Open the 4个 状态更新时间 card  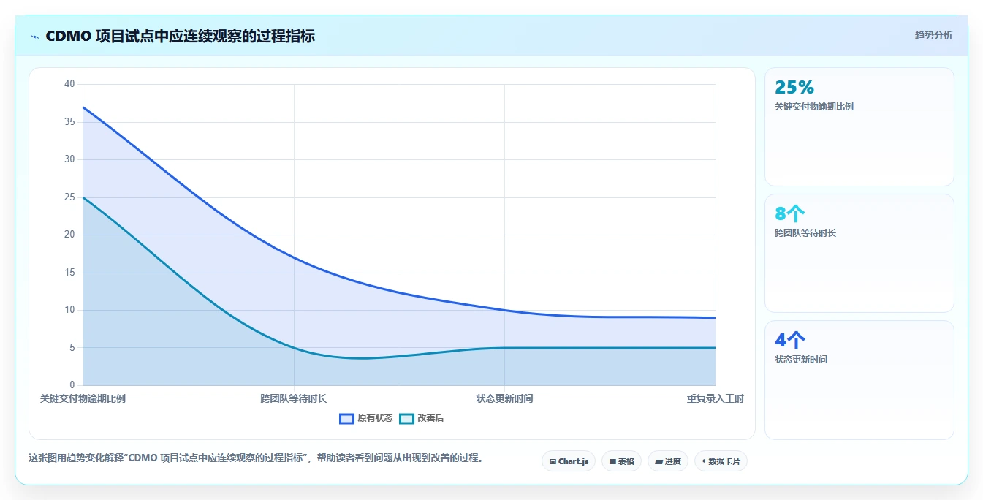(x=859, y=380)
